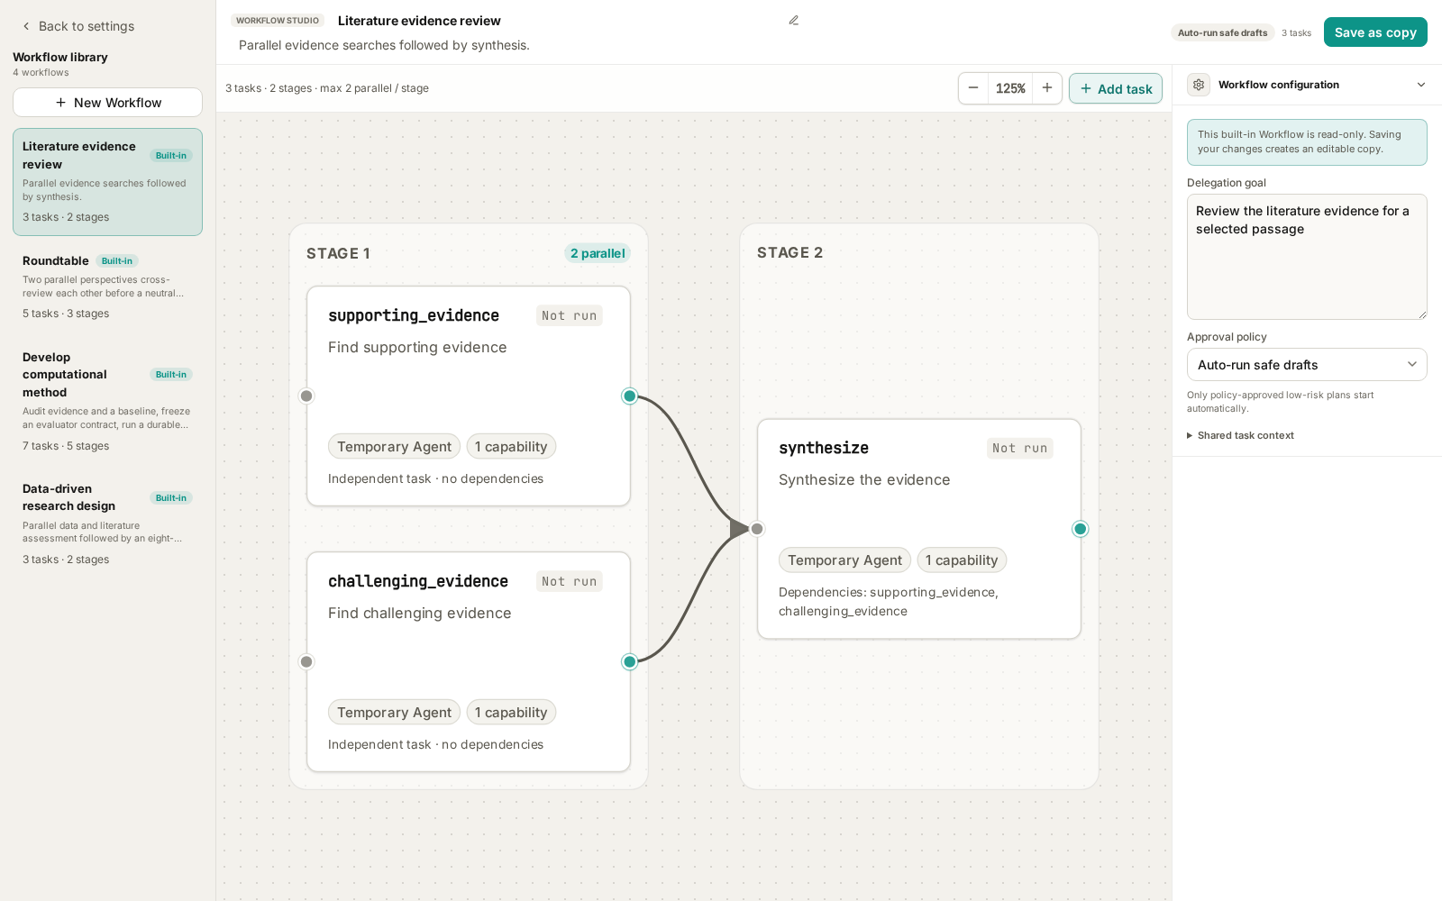Image resolution: width=1442 pixels, height=901 pixels.
Task: Click the workflow configuration gear icon
Action: point(1199,85)
